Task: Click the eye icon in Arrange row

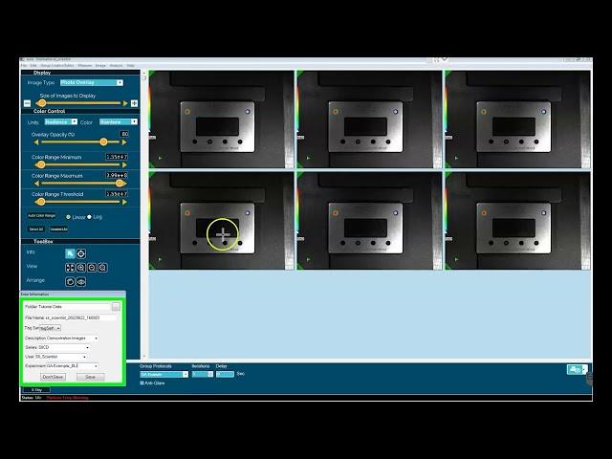Action: (81, 282)
